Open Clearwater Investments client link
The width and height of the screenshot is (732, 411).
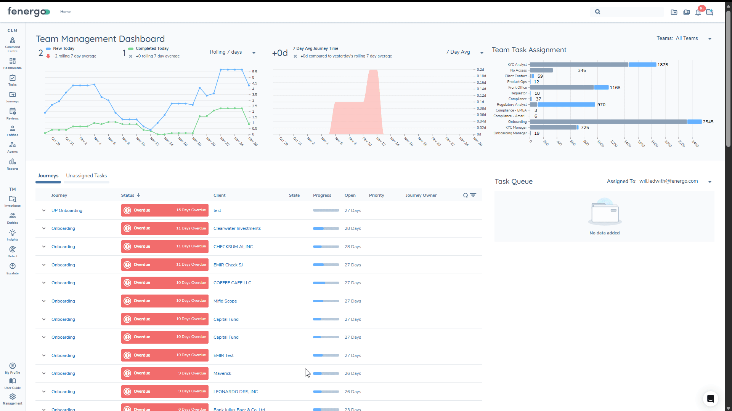(237, 229)
